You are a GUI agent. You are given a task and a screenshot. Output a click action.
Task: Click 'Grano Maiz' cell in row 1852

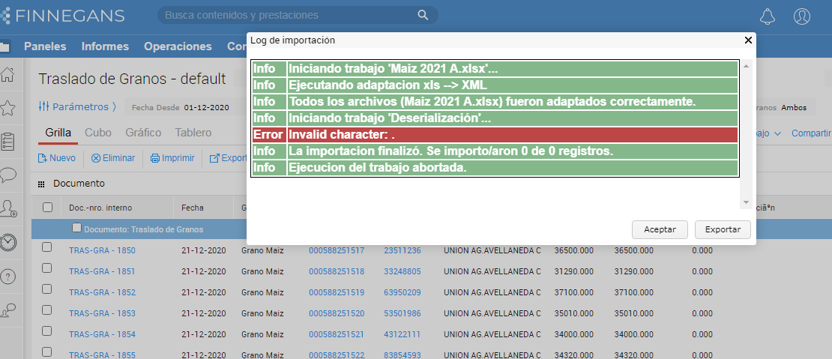262,292
